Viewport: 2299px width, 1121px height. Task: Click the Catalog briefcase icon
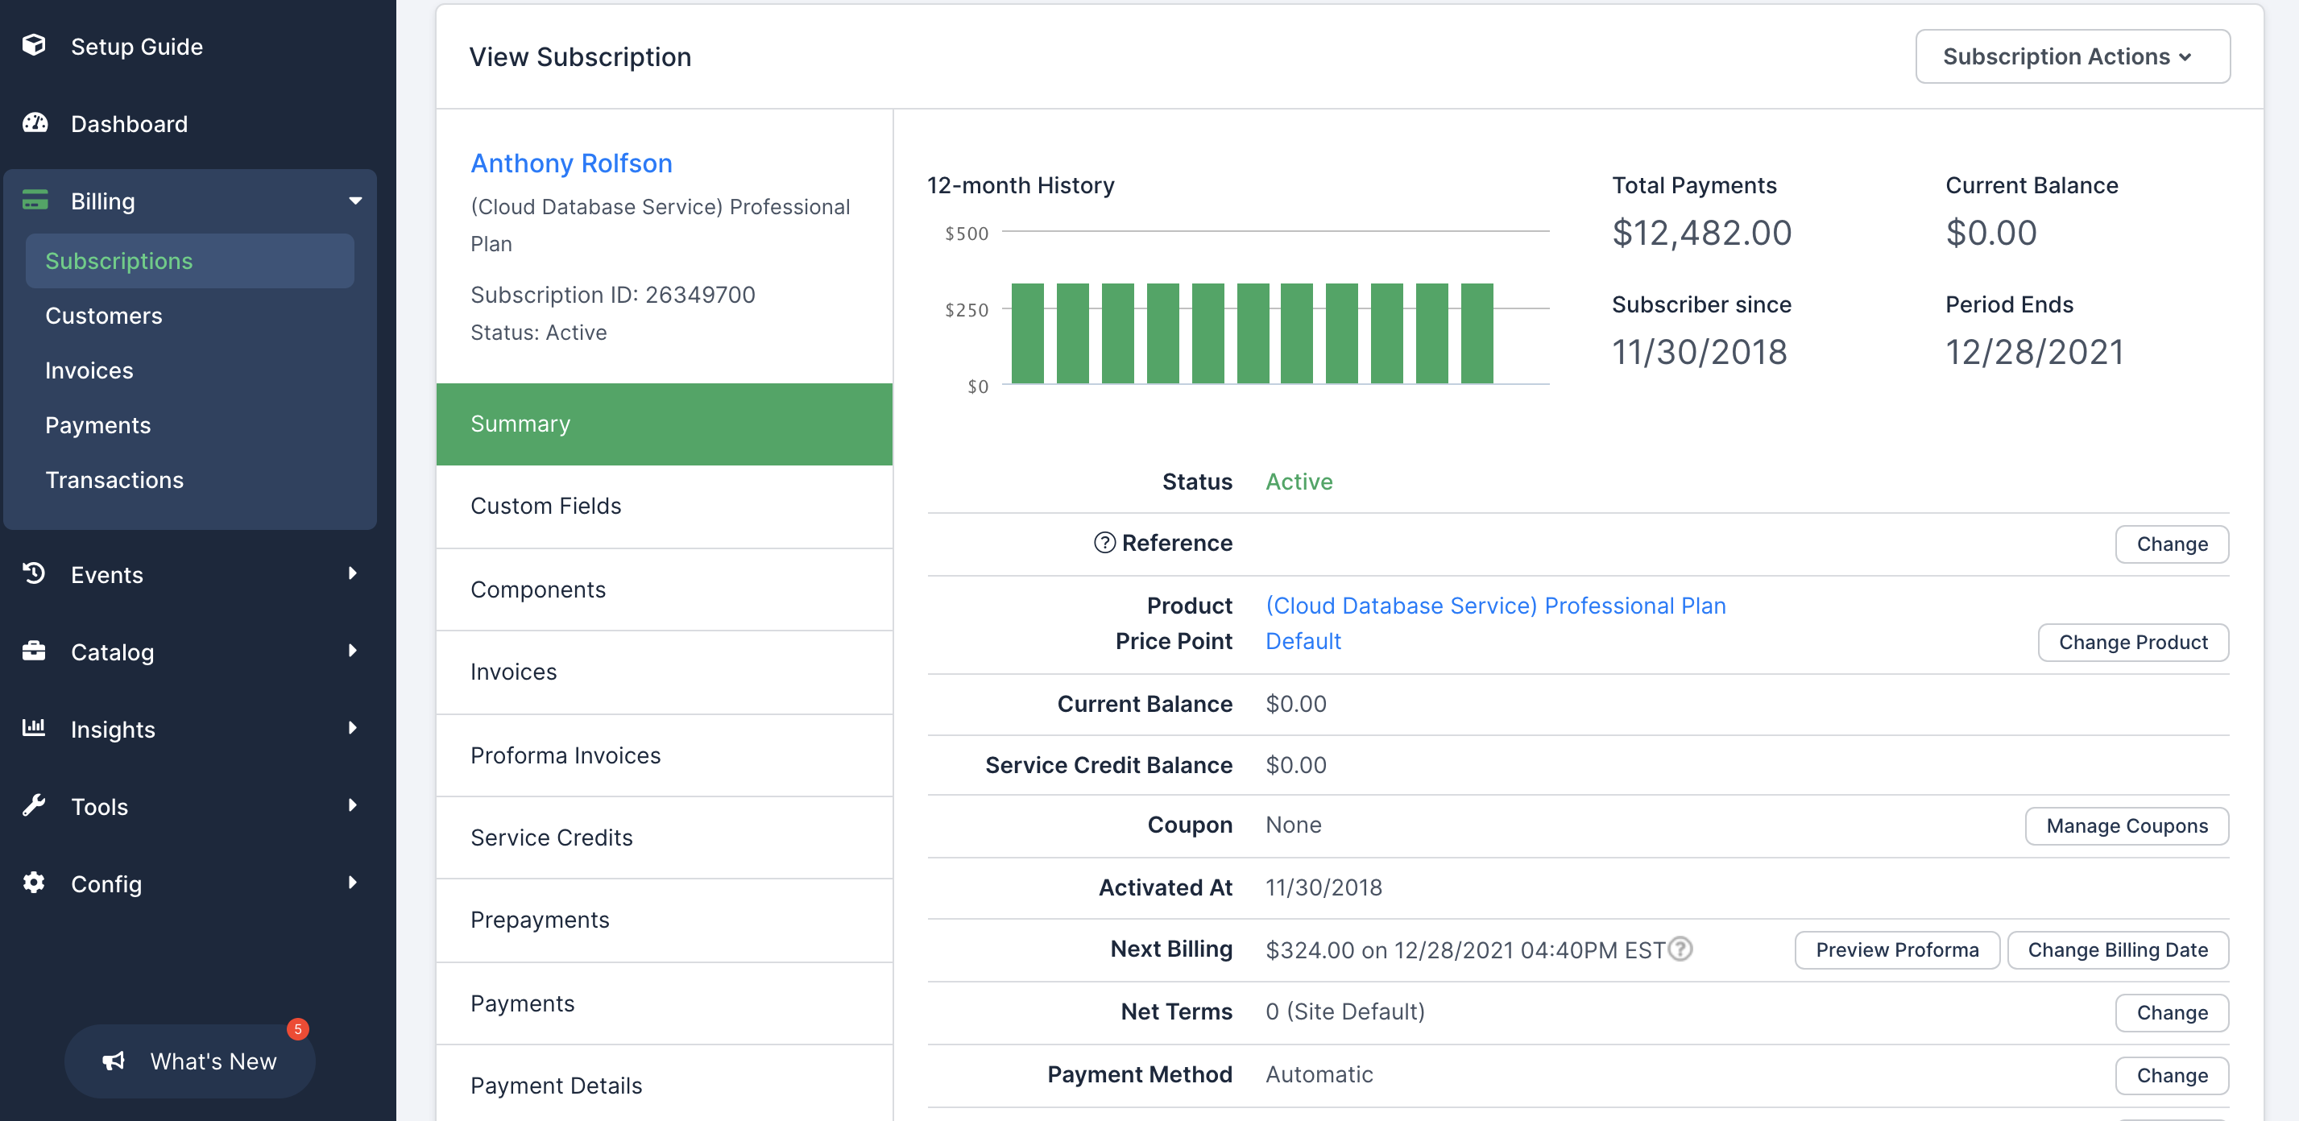point(34,652)
